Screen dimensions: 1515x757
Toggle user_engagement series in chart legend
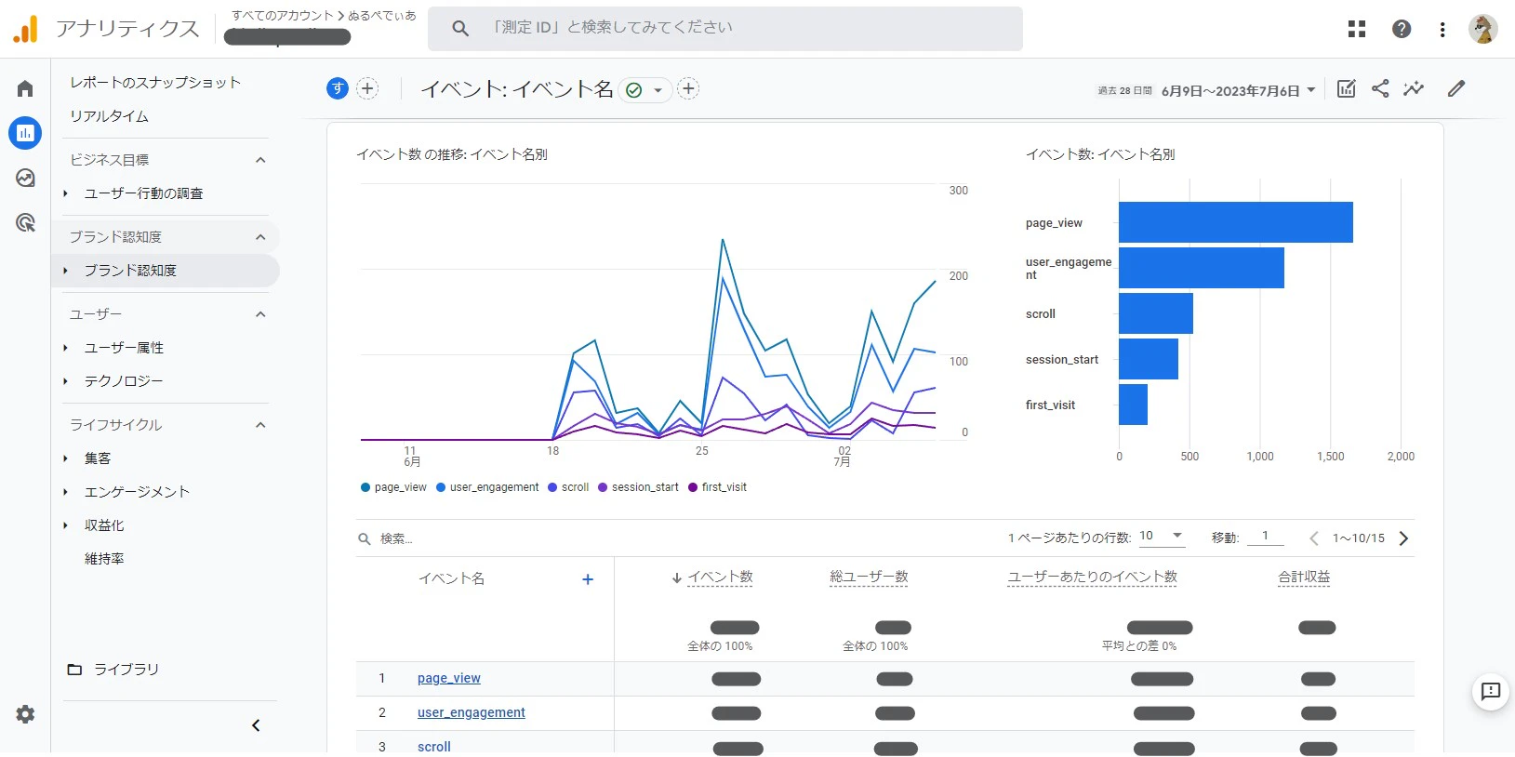487,487
